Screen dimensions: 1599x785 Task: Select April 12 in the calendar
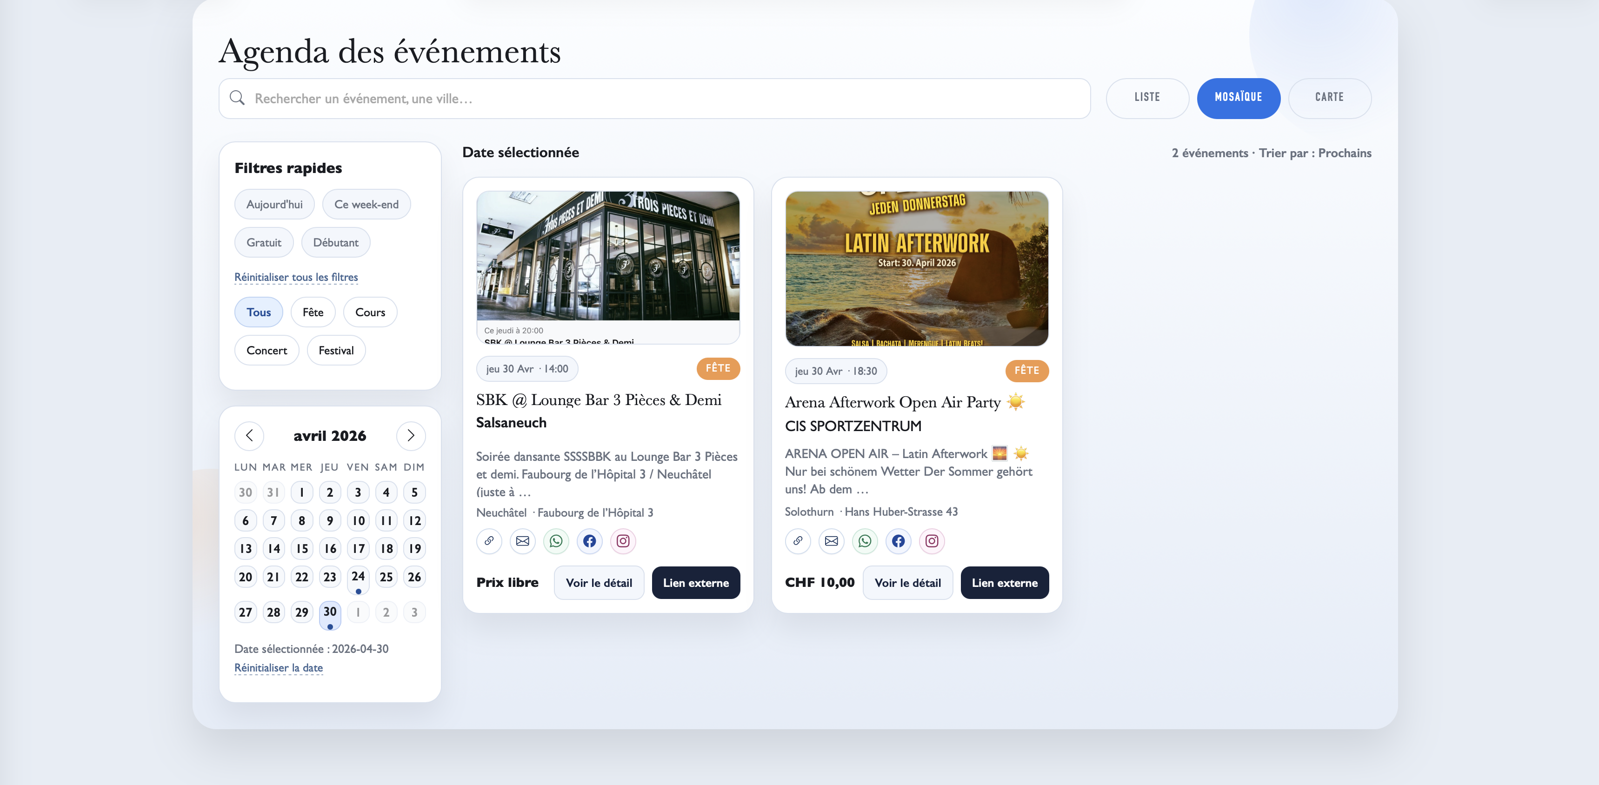[415, 521]
